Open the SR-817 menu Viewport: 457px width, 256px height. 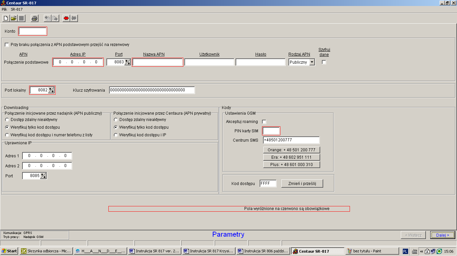pos(17,9)
